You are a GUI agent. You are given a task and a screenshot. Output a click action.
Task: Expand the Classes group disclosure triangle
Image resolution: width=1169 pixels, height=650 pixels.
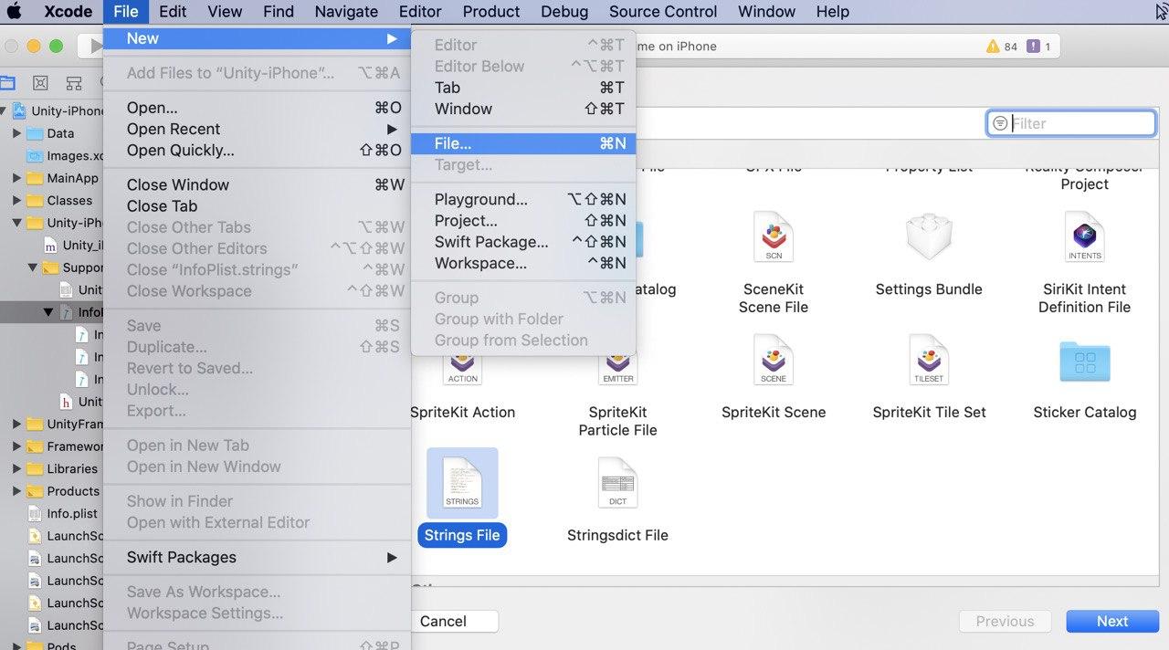(16, 200)
